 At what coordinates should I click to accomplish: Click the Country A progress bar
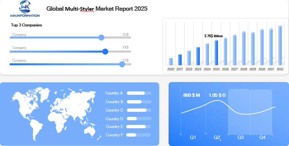(x=139, y=93)
